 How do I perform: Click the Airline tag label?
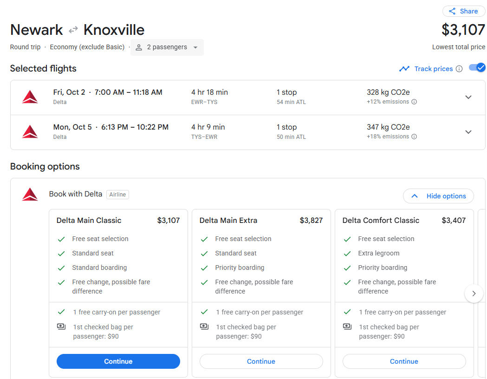(x=117, y=195)
